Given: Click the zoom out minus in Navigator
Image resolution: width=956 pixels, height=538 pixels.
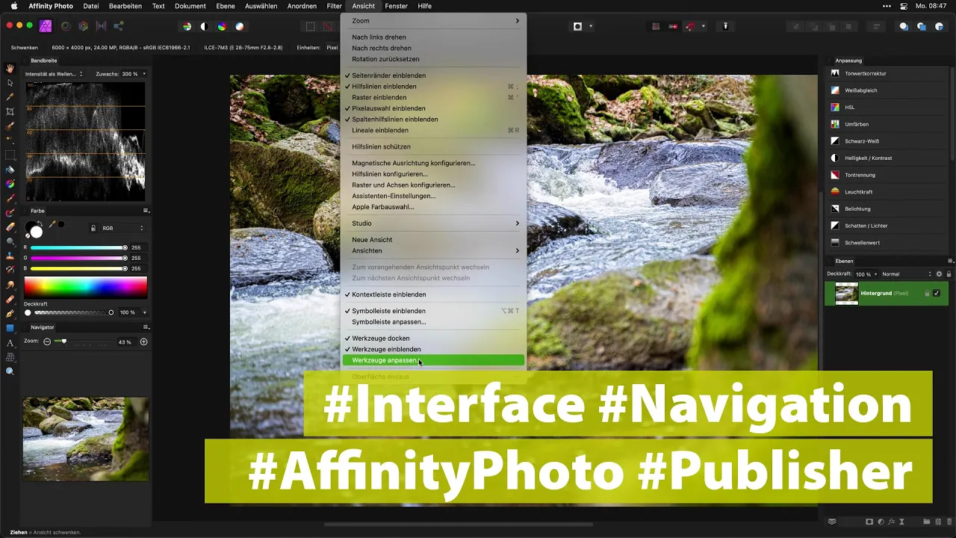Looking at the screenshot, I should click(x=47, y=341).
